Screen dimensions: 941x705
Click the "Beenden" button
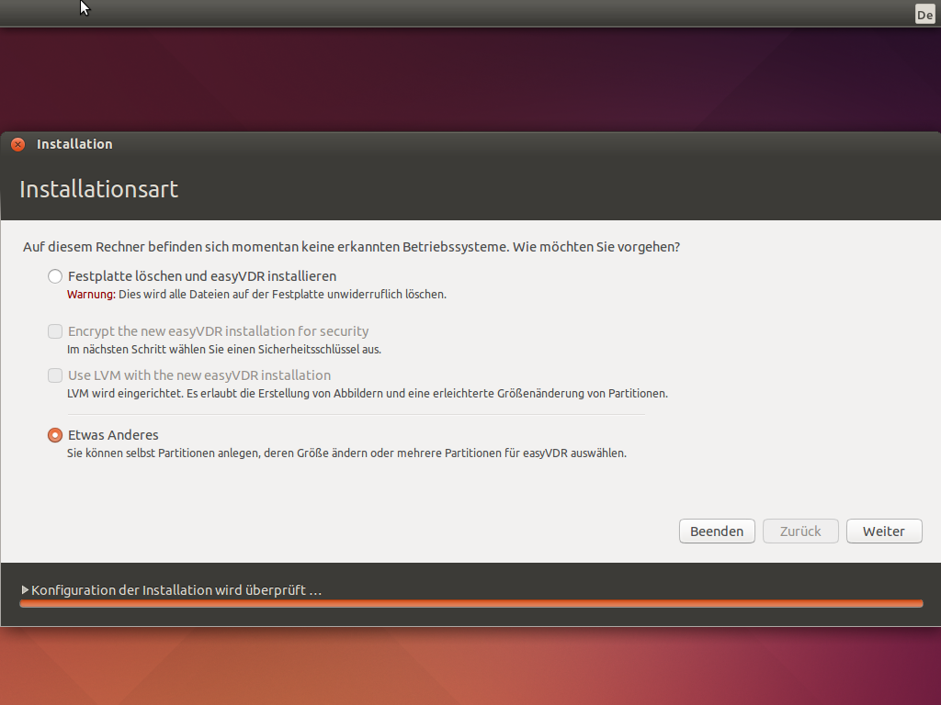717,532
